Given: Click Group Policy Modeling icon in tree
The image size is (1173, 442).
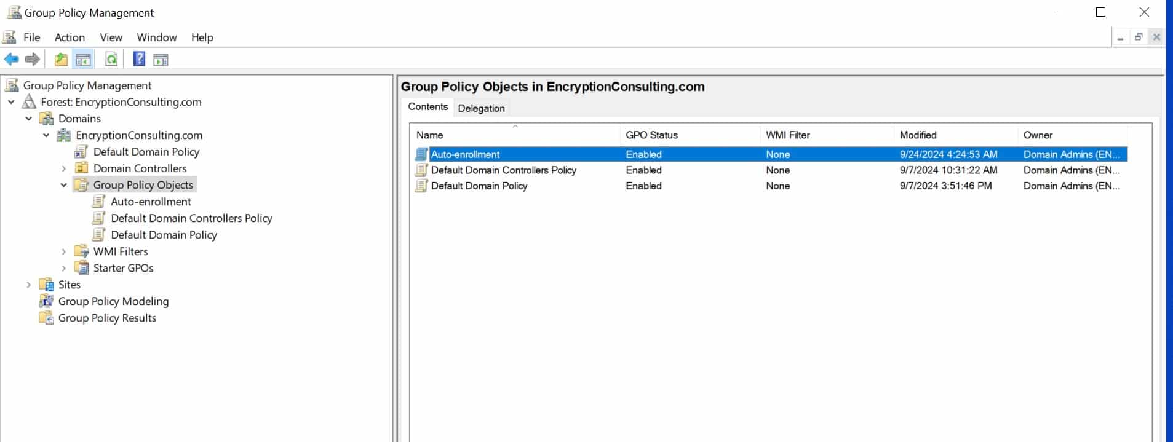Looking at the screenshot, I should pyautogui.click(x=46, y=301).
